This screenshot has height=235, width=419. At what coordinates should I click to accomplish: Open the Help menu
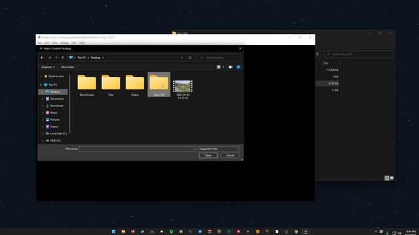point(82,43)
